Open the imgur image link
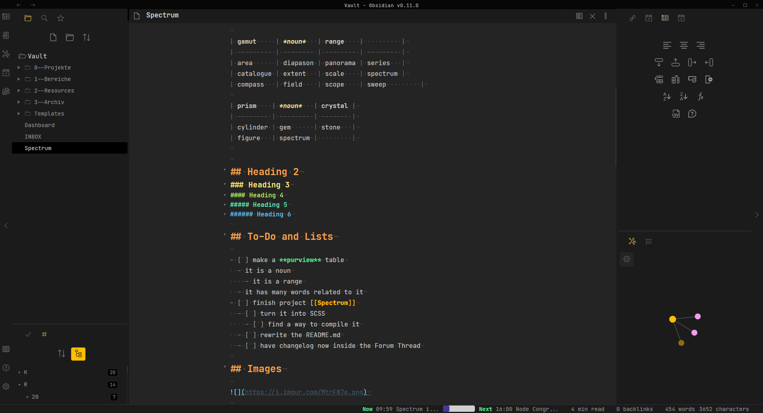 pos(304,392)
